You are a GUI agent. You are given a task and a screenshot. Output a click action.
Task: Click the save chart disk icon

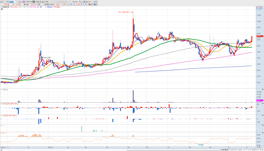pos(84,2)
